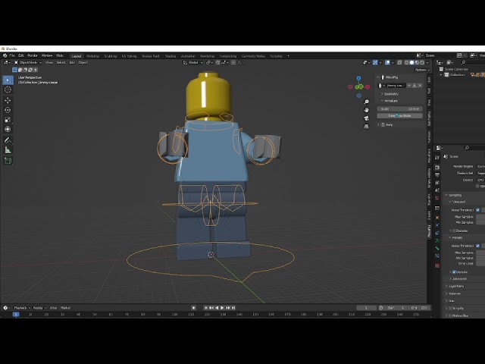Select the Cursor tool
The height and width of the screenshot is (364, 485).
(x=8, y=89)
